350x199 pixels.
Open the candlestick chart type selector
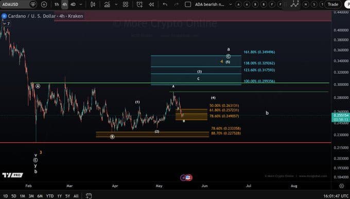93,5
